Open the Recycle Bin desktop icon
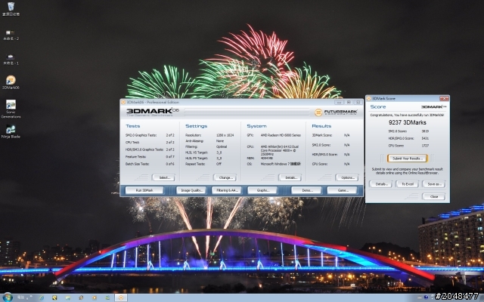The image size is (484, 302). (11, 8)
